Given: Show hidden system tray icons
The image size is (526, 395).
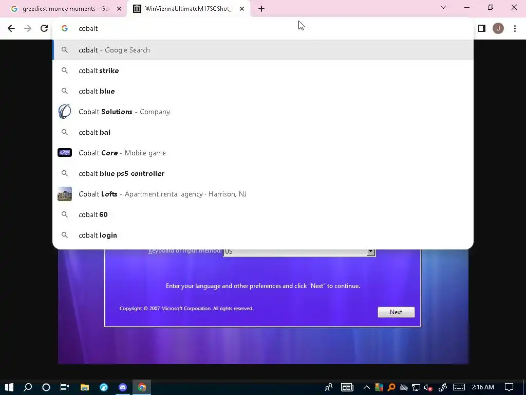Looking at the screenshot, I should click(x=367, y=387).
